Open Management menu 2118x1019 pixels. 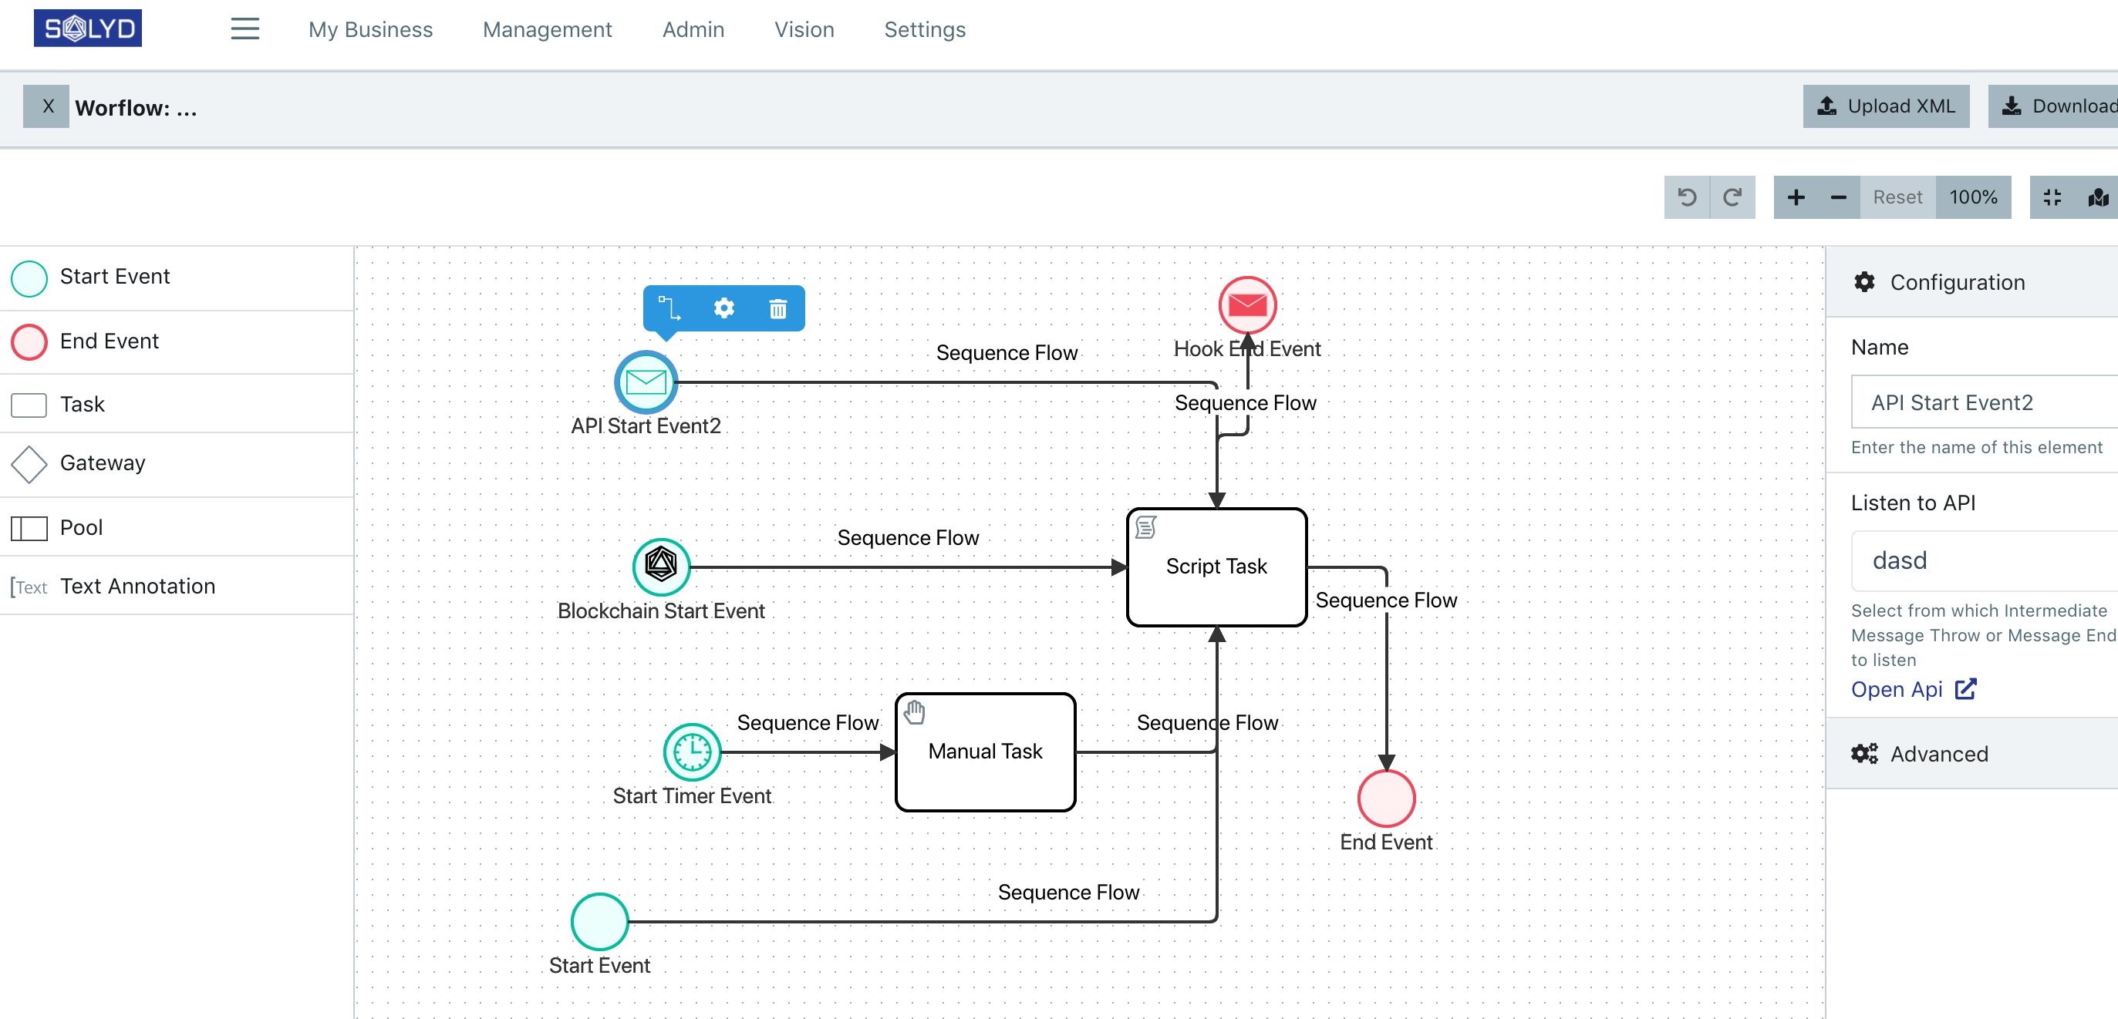point(548,29)
